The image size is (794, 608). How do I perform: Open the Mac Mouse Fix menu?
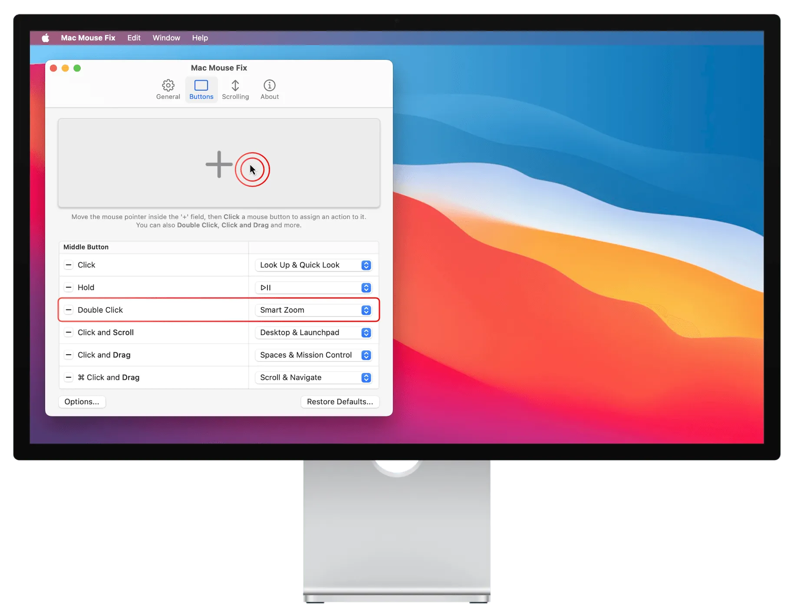(88, 38)
